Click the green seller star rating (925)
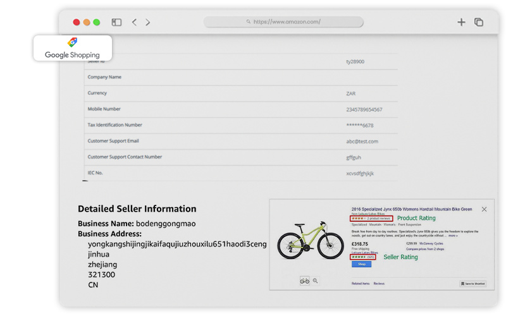This screenshot has width=506, height=316. [x=362, y=257]
